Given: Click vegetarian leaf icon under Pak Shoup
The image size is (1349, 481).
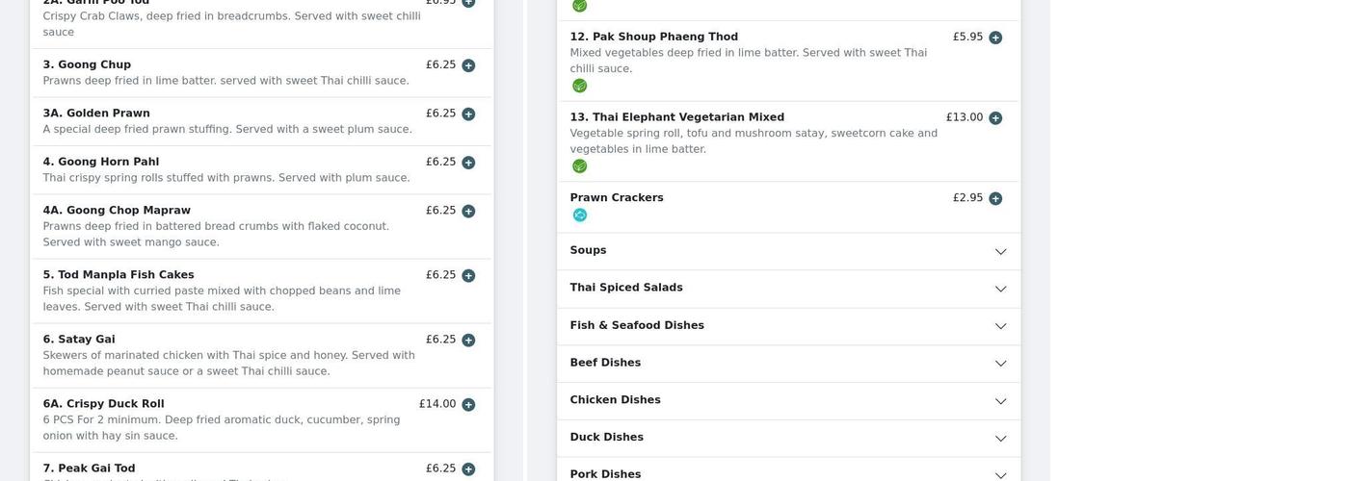Looking at the screenshot, I should coord(579,86).
